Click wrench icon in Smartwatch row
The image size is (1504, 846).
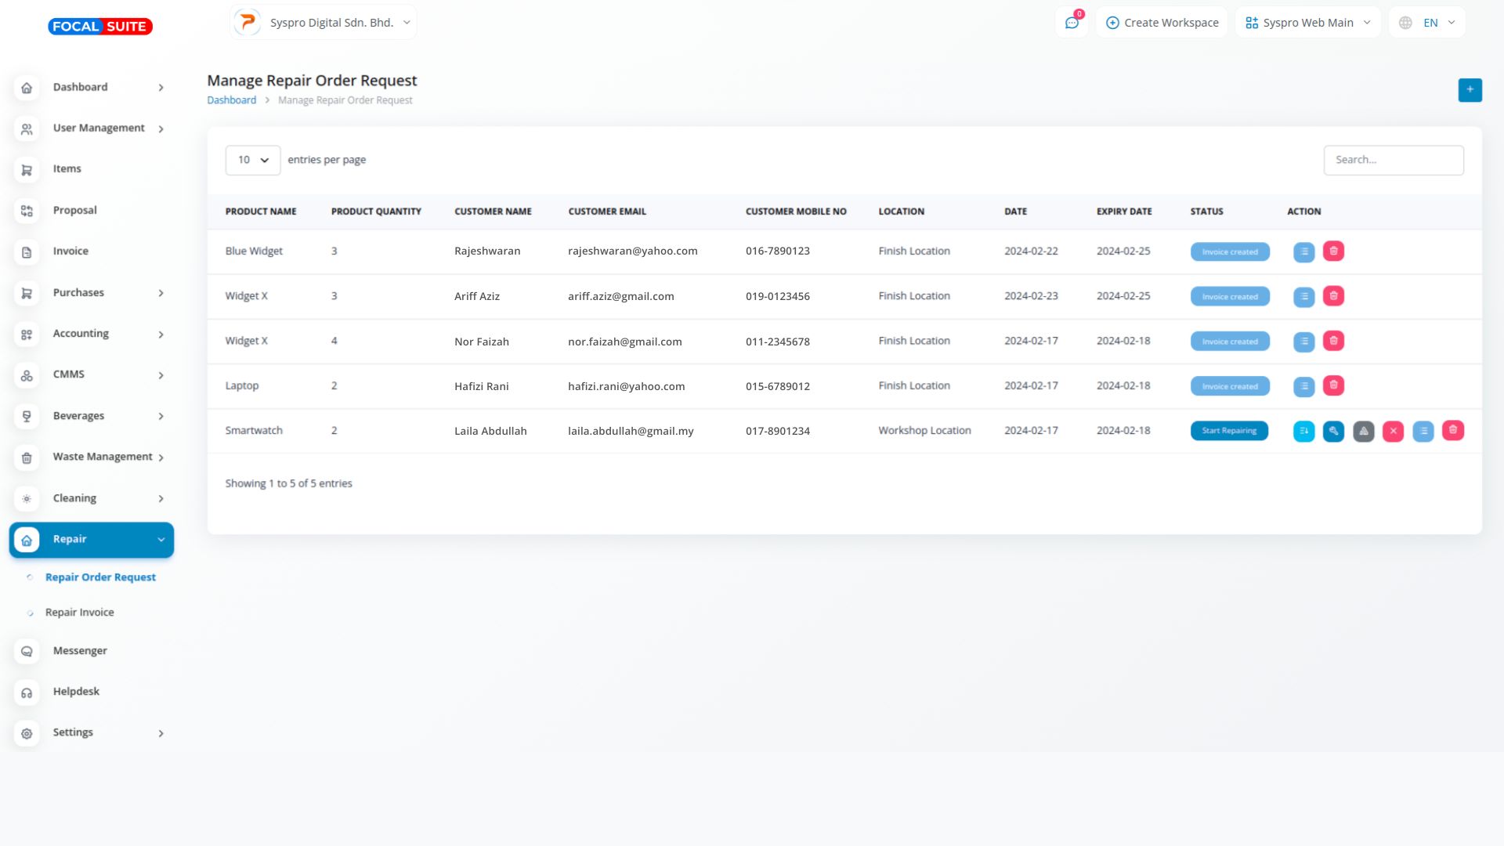[1333, 431]
